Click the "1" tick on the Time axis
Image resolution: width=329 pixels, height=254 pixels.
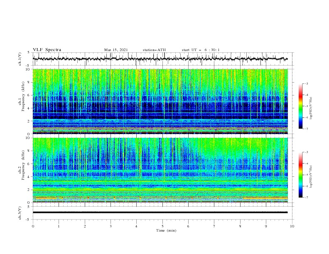[x=59, y=226]
